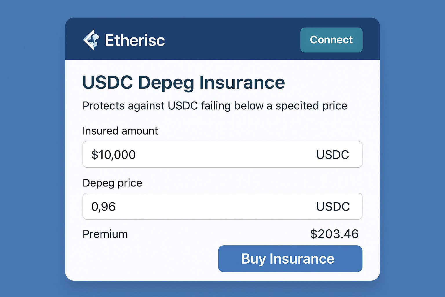The height and width of the screenshot is (297, 445).
Task: Click Connect in the top-right corner
Action: click(x=331, y=40)
